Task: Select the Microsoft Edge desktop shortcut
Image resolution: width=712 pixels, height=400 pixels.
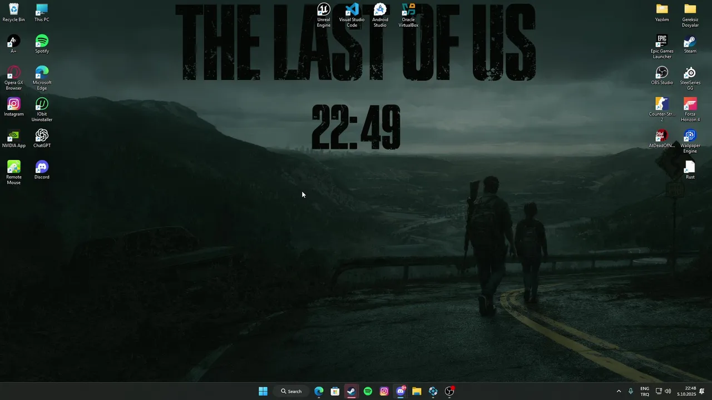Action: point(42,78)
